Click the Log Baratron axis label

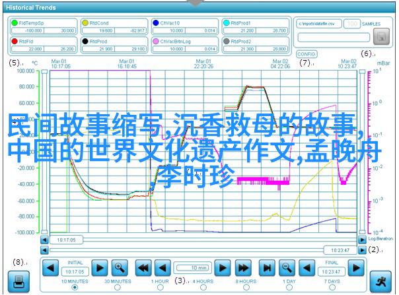[381, 238]
